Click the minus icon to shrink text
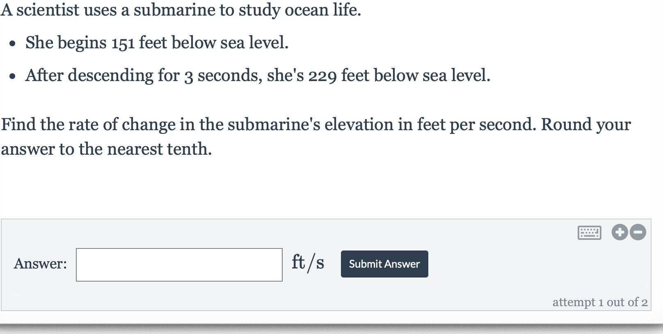Viewport: 663px width, 334px height. pos(638,232)
